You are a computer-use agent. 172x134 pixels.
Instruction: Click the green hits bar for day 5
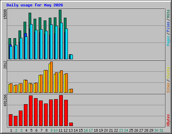click(x=30, y=18)
